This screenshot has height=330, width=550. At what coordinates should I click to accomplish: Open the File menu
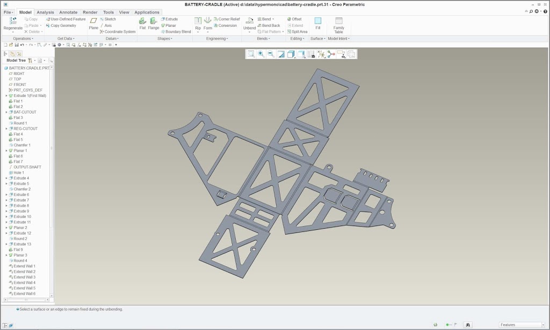[x=8, y=12]
